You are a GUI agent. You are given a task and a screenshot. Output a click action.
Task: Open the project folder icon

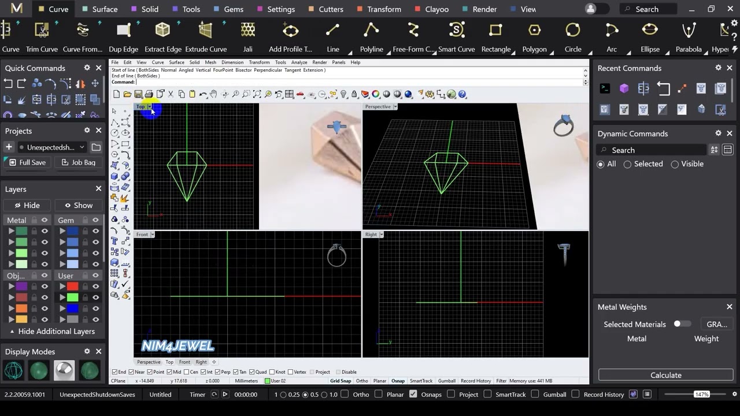(96, 147)
